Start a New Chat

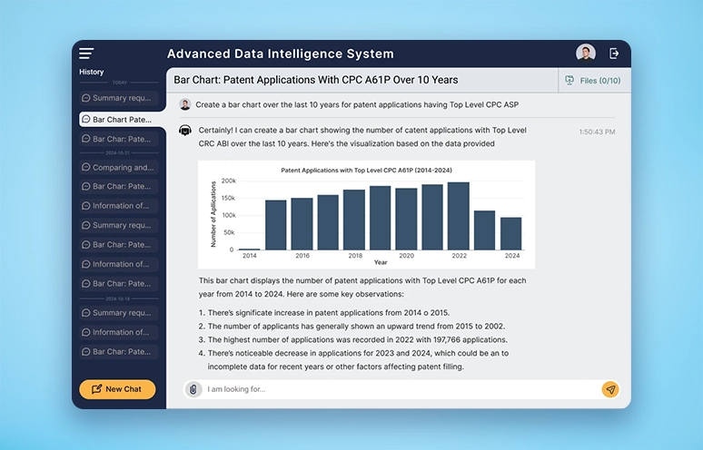pos(117,389)
